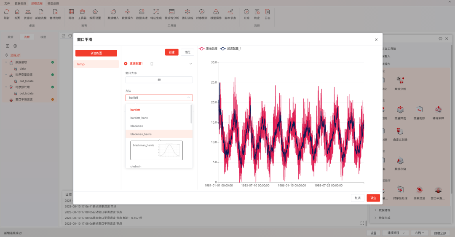The height and width of the screenshot is (237, 455).
Task: Open the 布局 dropdown in status bar
Action: [x=419, y=233]
